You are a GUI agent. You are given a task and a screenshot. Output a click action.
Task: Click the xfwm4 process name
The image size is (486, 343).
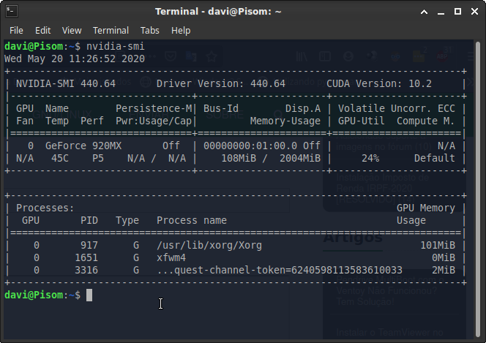coord(171,258)
